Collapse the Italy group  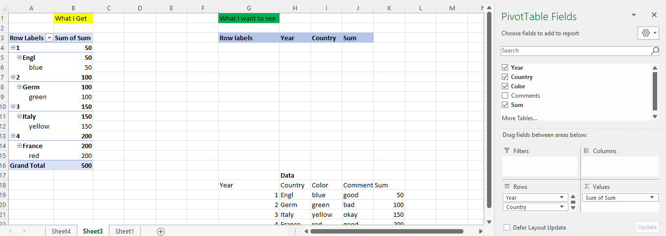(x=19, y=116)
